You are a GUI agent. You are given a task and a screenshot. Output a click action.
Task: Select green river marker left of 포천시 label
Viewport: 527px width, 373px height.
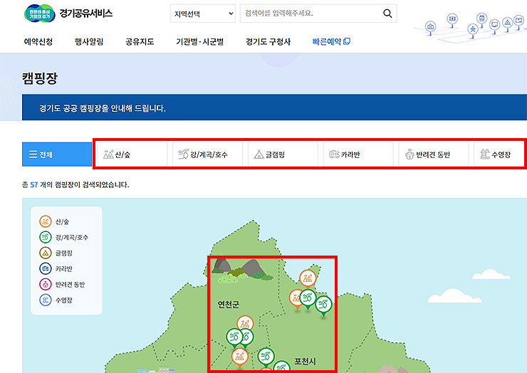click(x=266, y=357)
